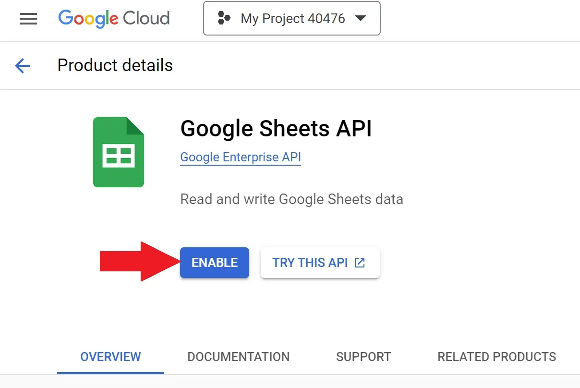580x388 pixels.
Task: Click the Google Sheets API heading
Action: tap(276, 129)
